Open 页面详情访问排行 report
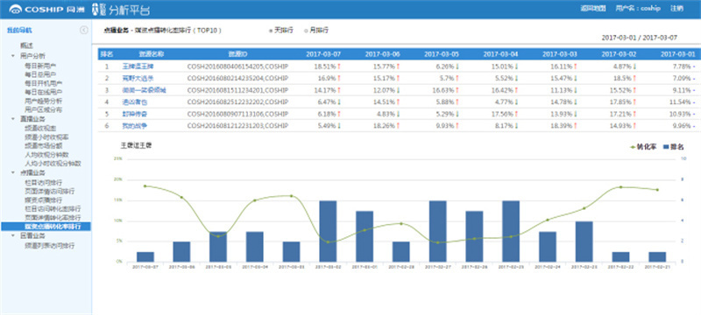The width and height of the screenshot is (701, 315). [x=50, y=192]
